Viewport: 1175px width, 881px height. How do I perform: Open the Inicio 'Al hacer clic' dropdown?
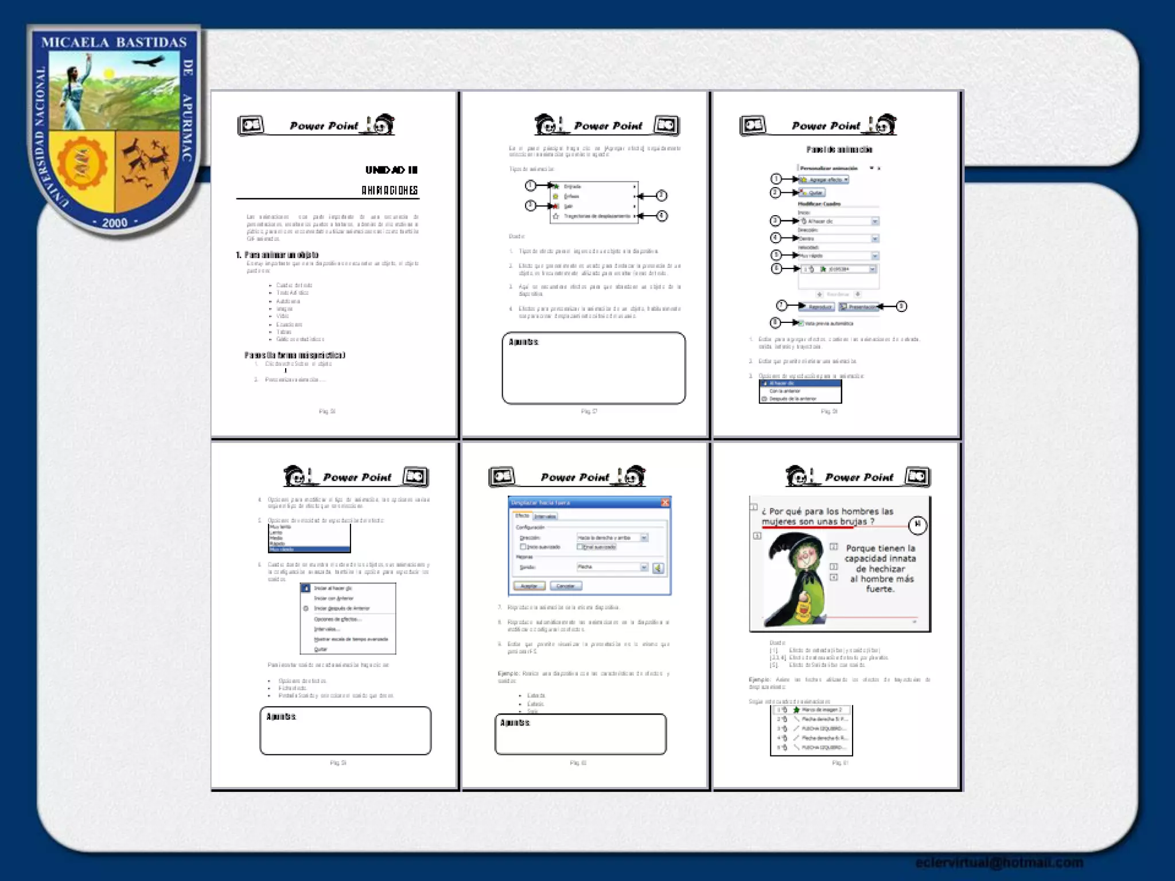pyautogui.click(x=875, y=221)
